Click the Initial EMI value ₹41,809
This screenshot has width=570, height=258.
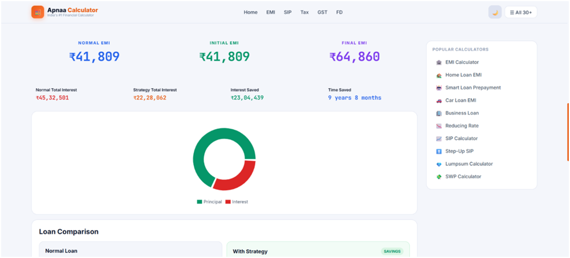[224, 57]
